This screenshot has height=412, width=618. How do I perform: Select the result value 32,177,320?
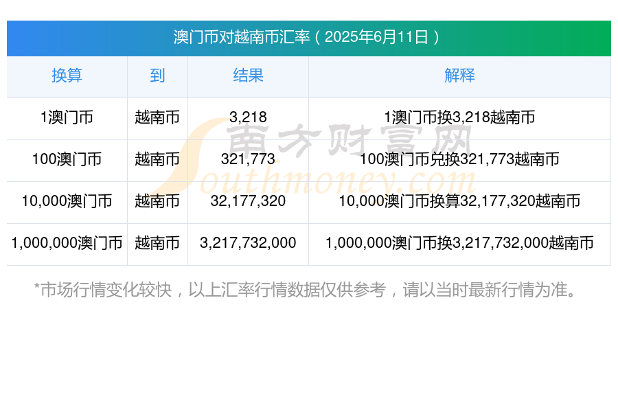pyautogui.click(x=248, y=201)
